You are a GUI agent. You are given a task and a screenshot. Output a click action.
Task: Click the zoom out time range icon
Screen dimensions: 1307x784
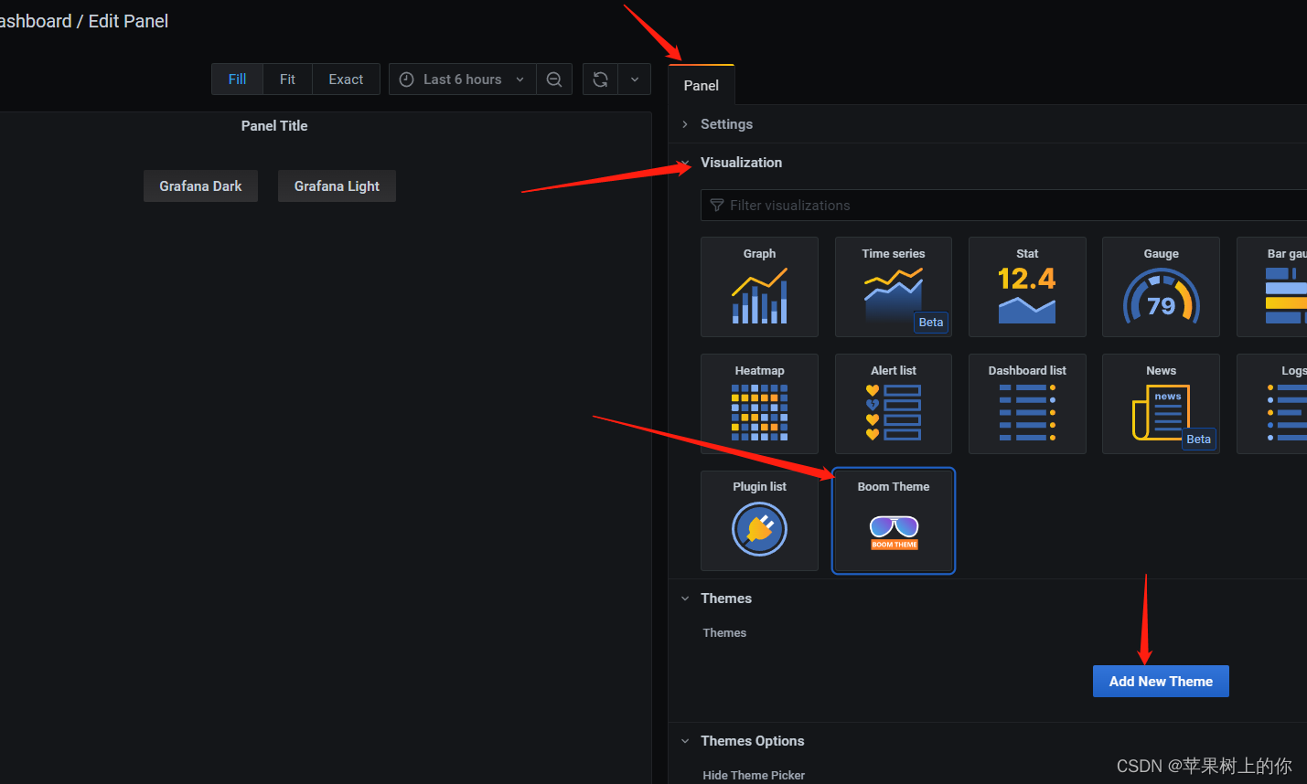(554, 79)
